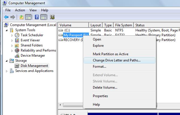
Task: Click the volume list scroll left arrow
Action: pos(60,105)
